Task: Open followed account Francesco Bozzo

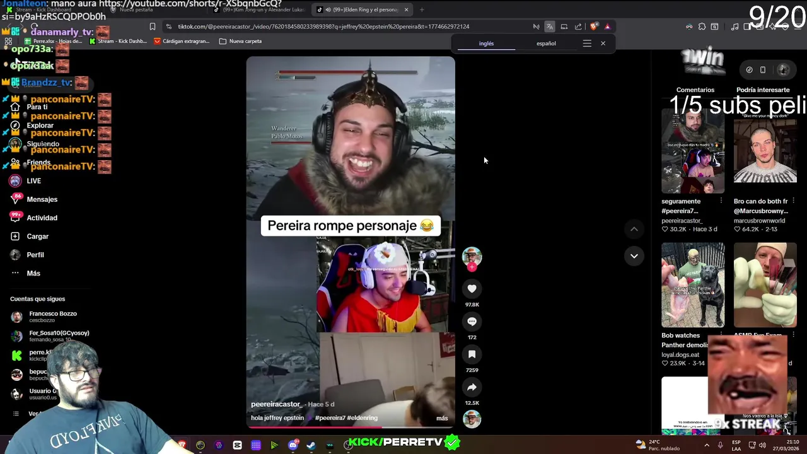Action: pyautogui.click(x=44, y=317)
